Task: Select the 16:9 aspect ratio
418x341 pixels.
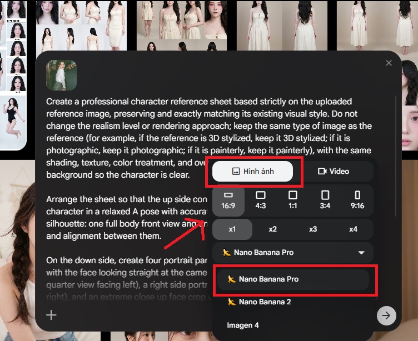Action: coord(228,200)
